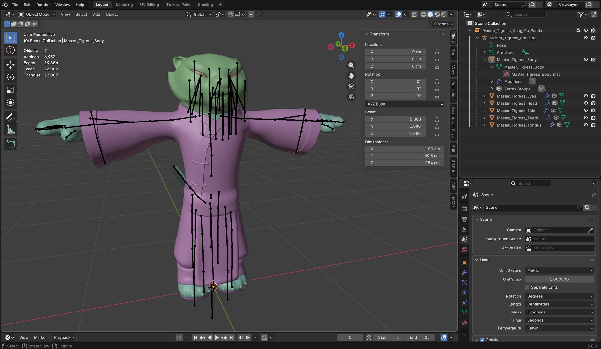Toggle camera view icon
The image size is (601, 349).
(351, 86)
